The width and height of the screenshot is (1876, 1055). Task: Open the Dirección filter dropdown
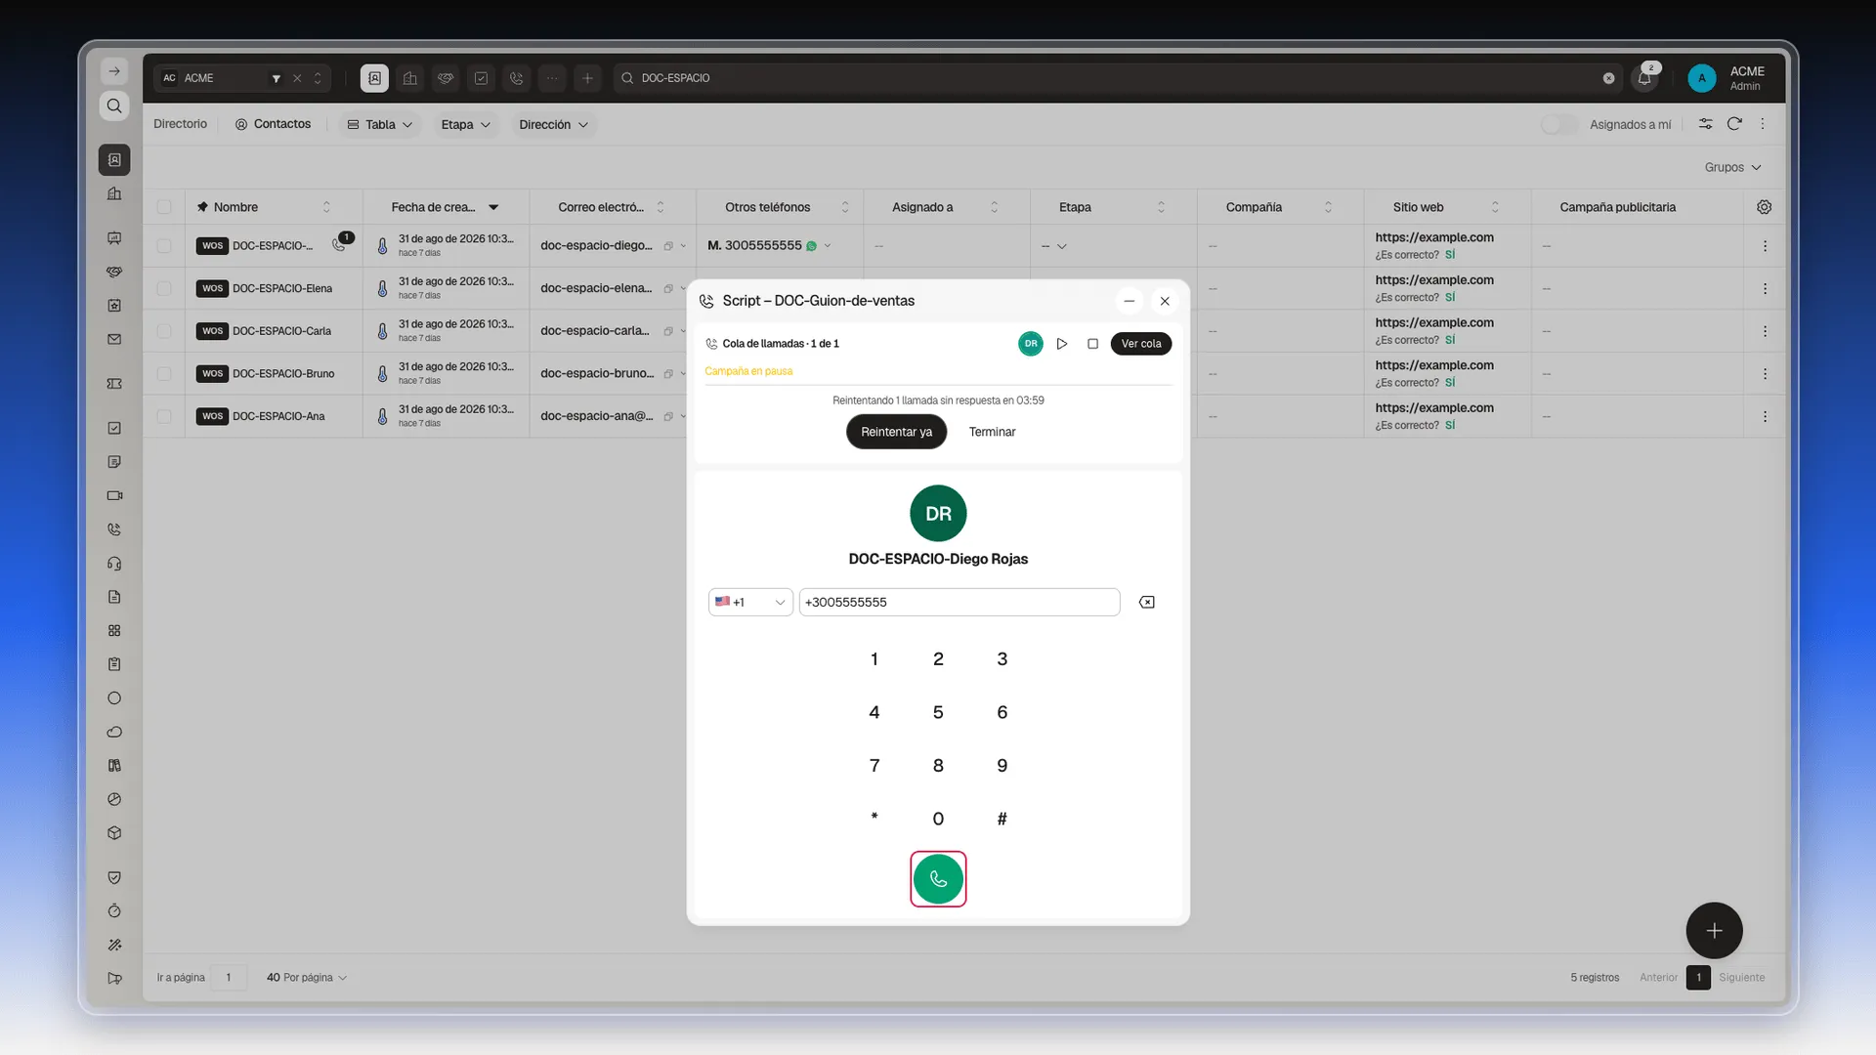coord(553,125)
